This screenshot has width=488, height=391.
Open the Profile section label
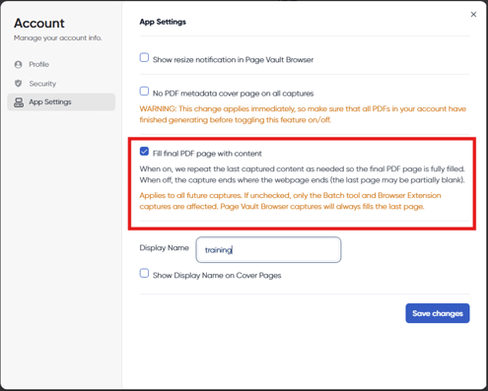point(38,64)
